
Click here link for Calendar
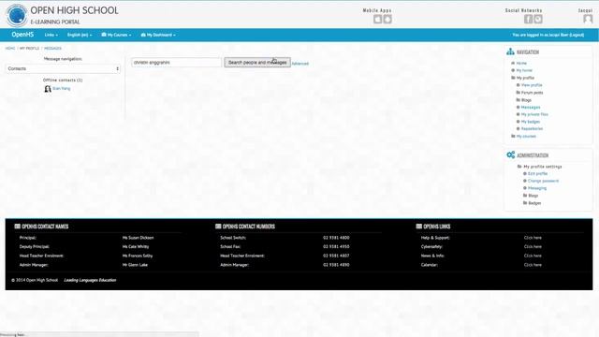[x=533, y=265]
